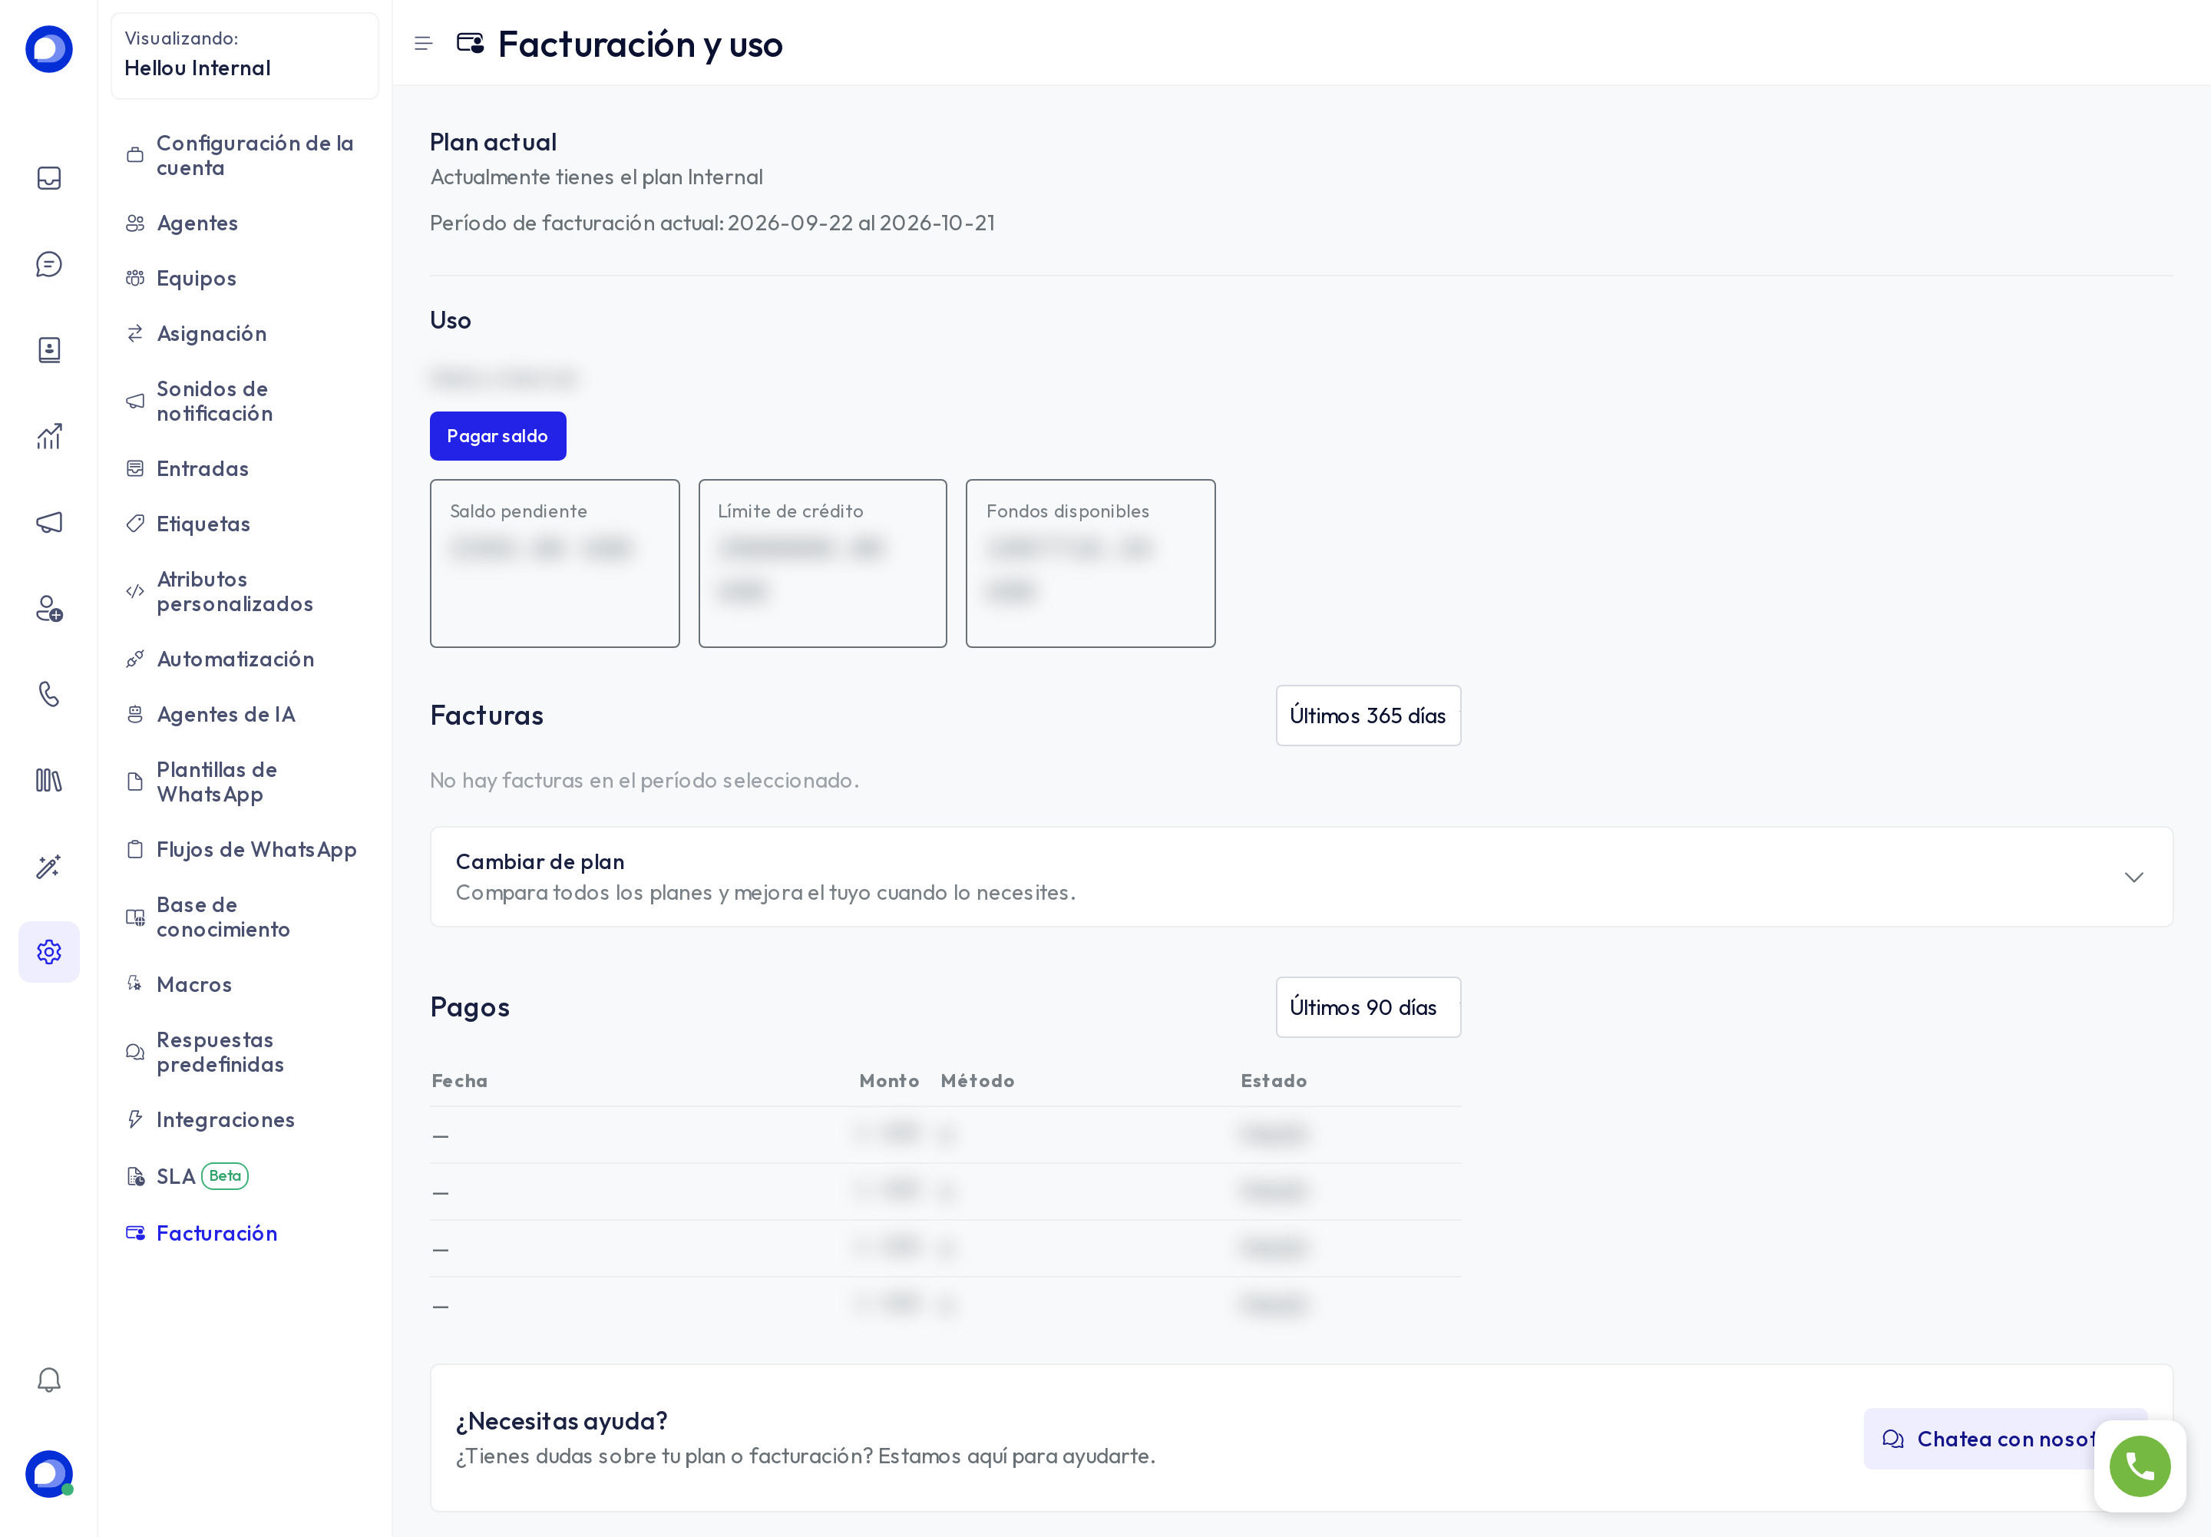Open the library books icon
Viewport: 2211px width, 1537px height.
pyautogui.click(x=49, y=780)
